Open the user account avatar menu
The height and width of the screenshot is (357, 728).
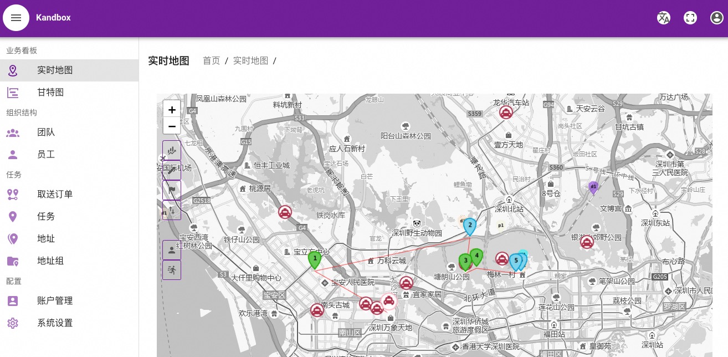[x=716, y=18]
